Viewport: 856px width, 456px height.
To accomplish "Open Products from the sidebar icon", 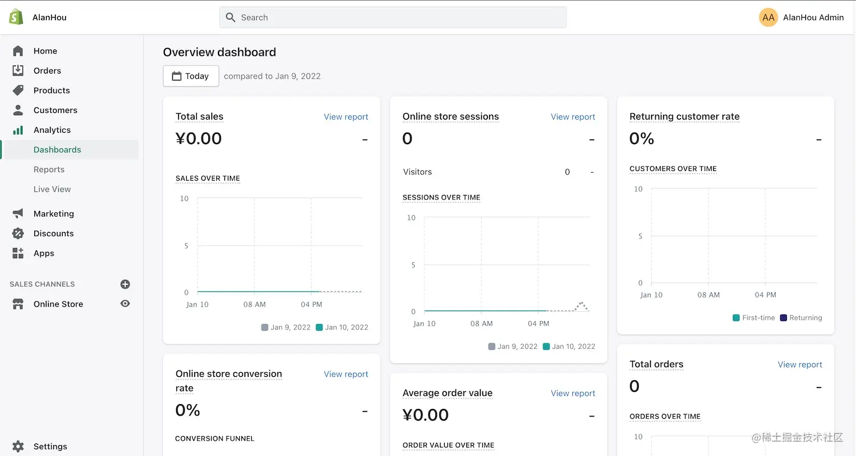I will point(18,90).
